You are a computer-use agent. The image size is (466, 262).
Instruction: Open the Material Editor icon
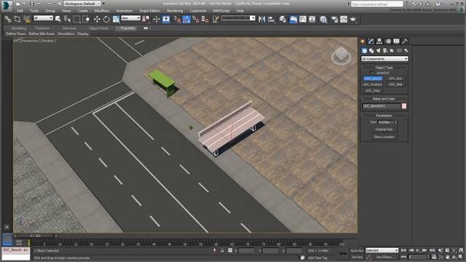tap(323, 20)
